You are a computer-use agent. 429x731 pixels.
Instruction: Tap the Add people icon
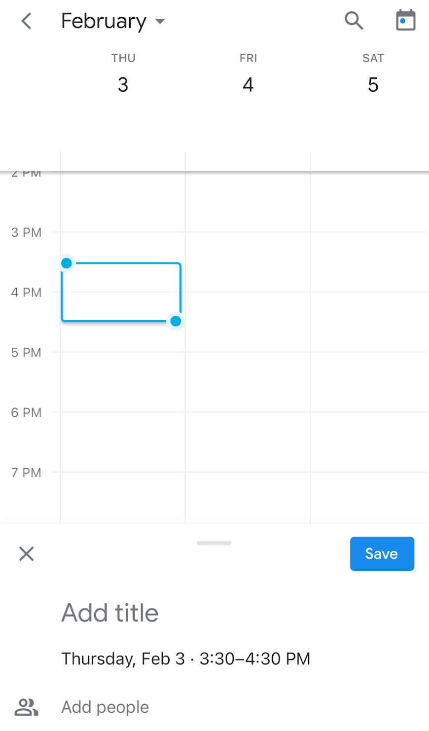pyautogui.click(x=26, y=707)
